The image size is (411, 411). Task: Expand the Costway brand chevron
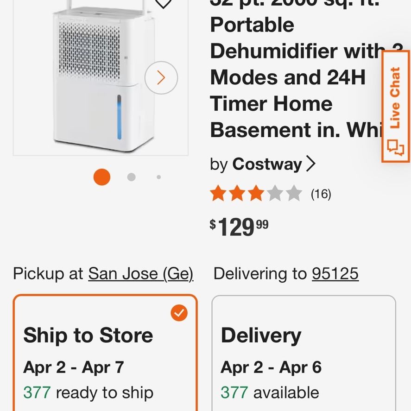(310, 164)
